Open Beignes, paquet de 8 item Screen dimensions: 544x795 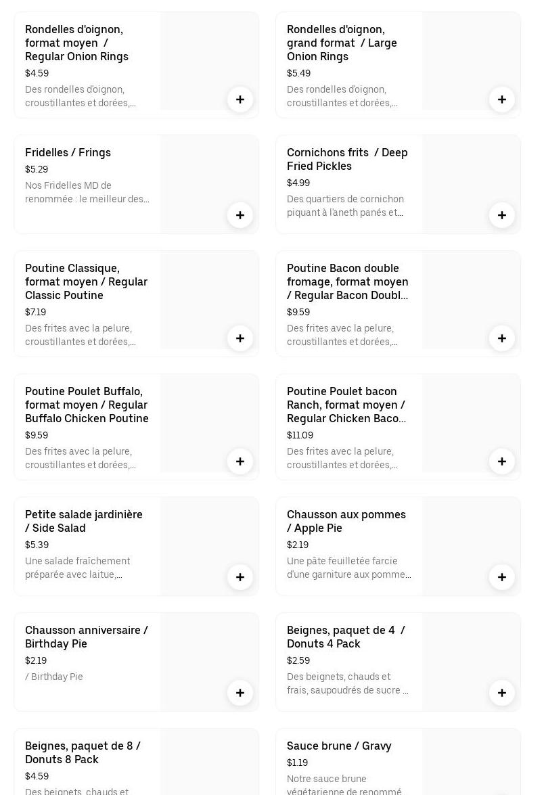[x=83, y=752]
